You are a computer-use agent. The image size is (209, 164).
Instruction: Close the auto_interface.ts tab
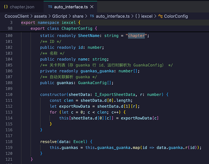click(x=92, y=7)
